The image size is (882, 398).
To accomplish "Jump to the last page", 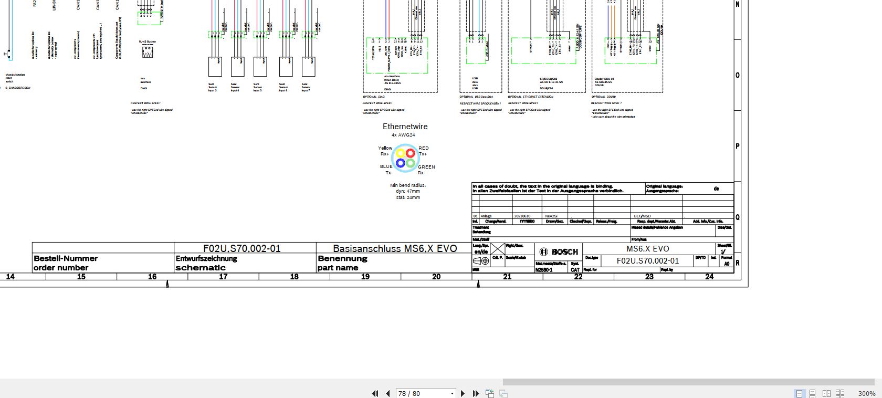I will click(x=476, y=393).
